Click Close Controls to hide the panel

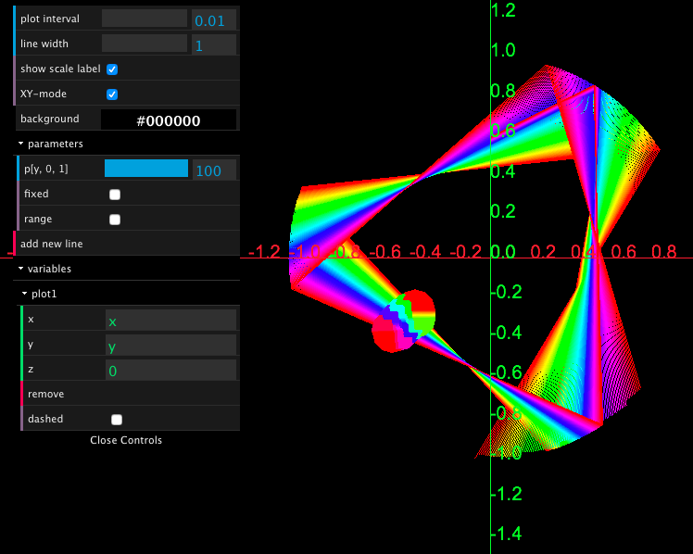pyautogui.click(x=126, y=440)
